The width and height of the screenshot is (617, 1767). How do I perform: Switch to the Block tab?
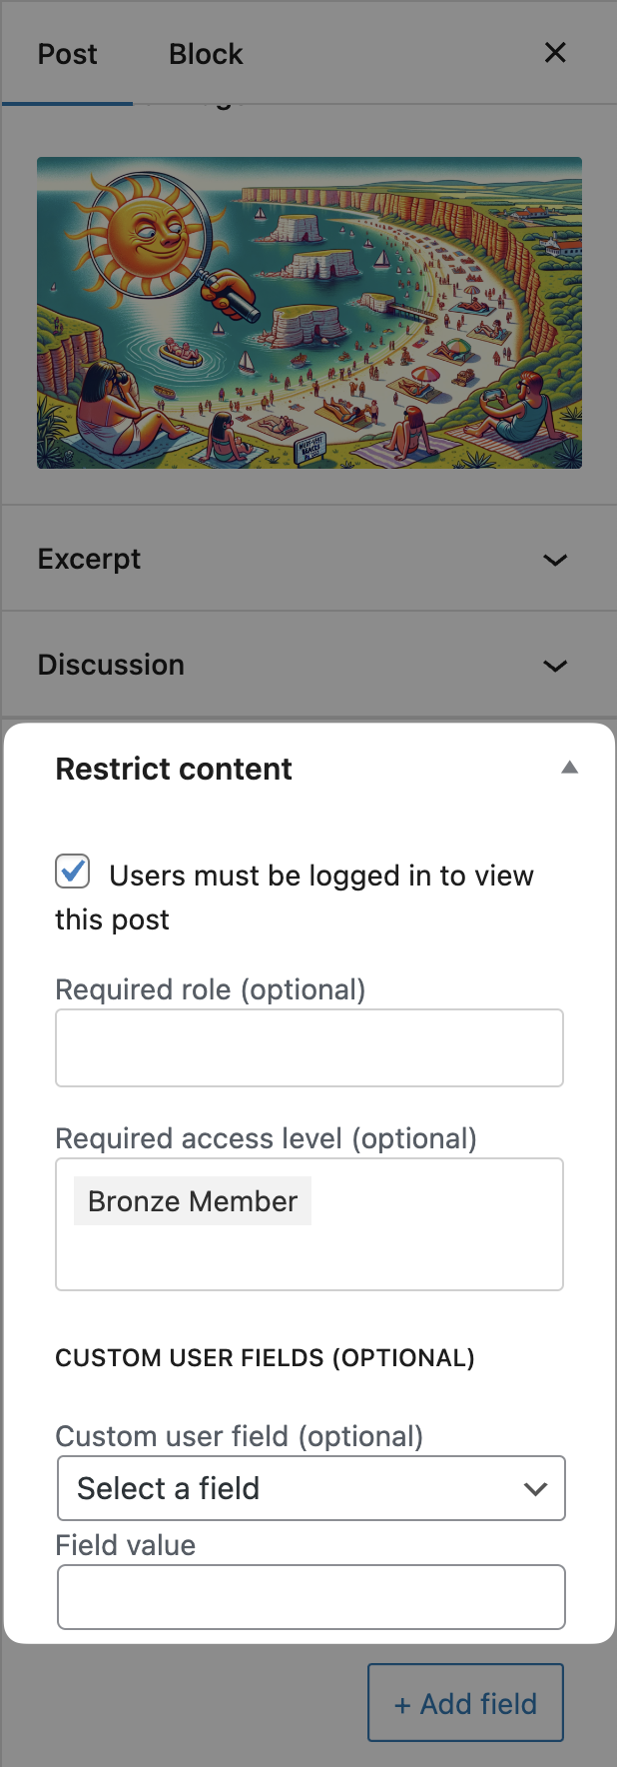206,54
